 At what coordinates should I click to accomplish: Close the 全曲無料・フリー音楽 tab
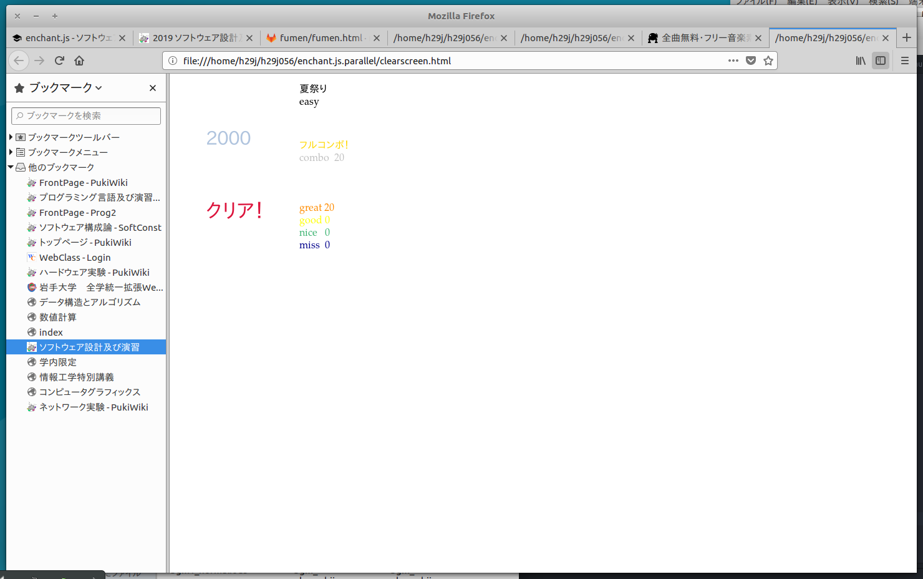point(758,38)
